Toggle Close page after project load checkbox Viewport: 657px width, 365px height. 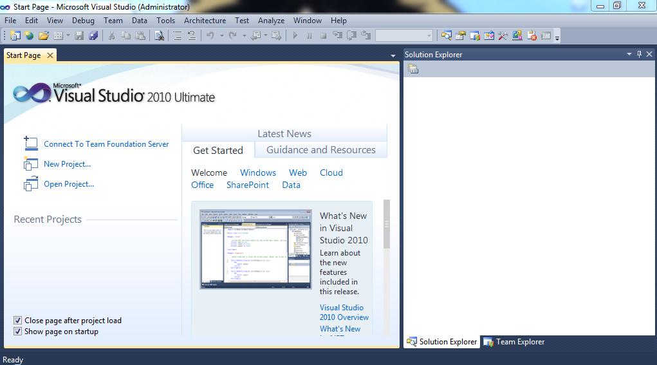point(17,321)
